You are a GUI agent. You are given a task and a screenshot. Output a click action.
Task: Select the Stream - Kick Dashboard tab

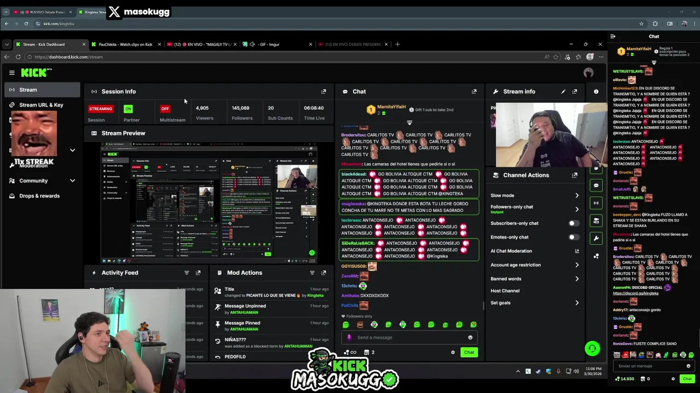50,44
